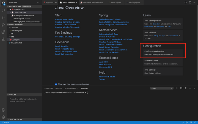The width and height of the screenshot is (198, 124).
Task: Open the Source Control view
Action: point(3,18)
